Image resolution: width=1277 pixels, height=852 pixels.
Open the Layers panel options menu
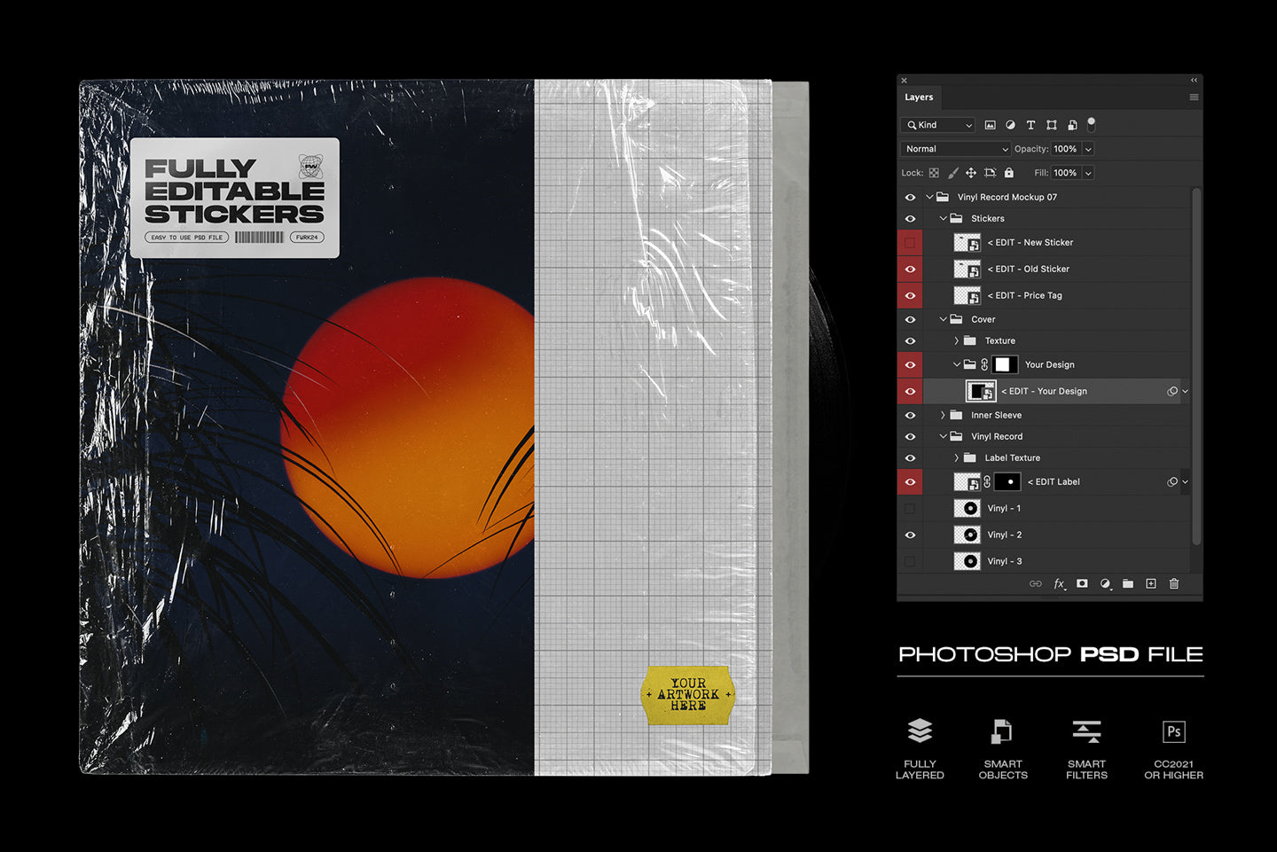(x=1194, y=98)
